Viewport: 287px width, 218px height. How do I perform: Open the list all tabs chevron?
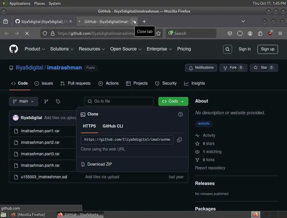pos(243,21)
